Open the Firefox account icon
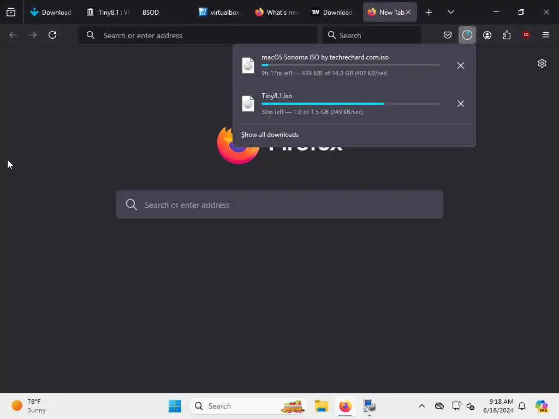This screenshot has height=419, width=559. [487, 35]
